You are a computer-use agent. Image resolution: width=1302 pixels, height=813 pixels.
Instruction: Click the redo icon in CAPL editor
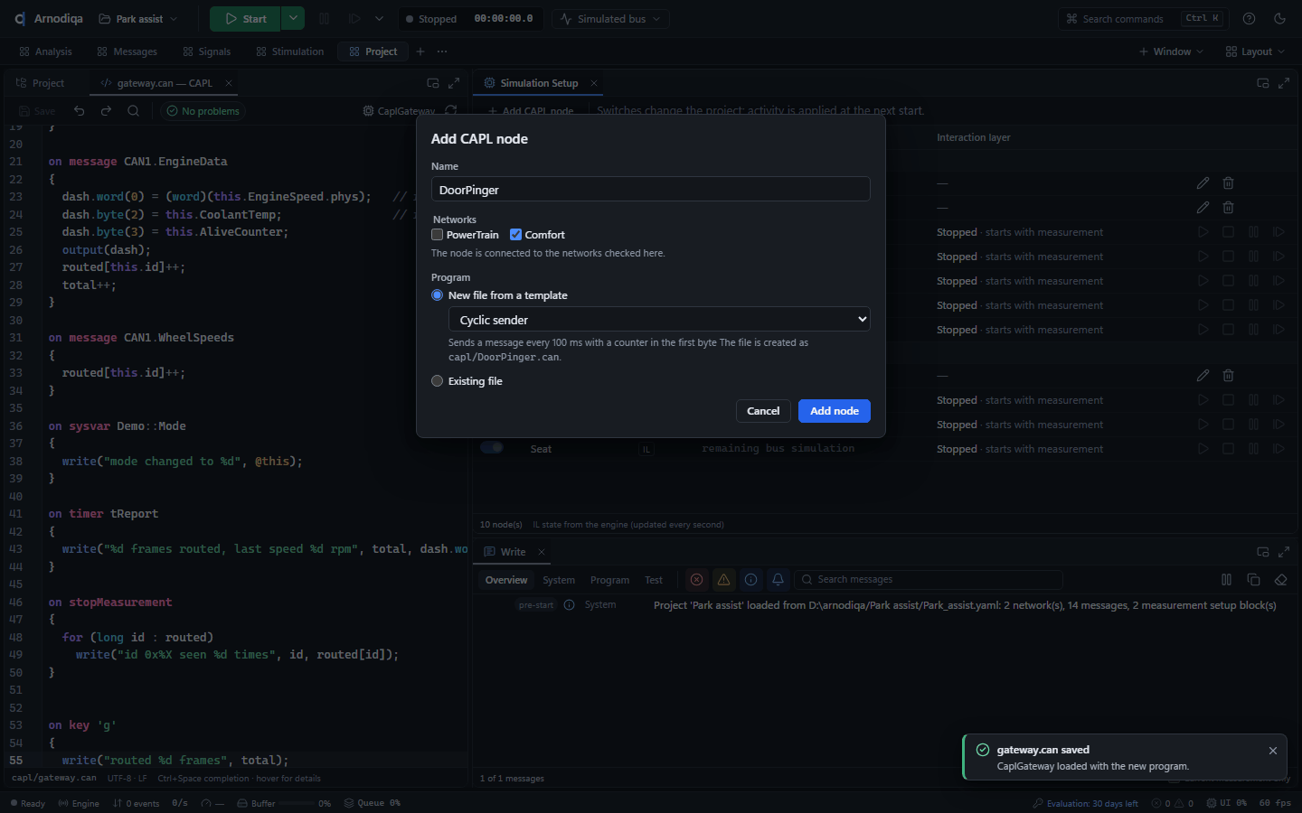coord(106,111)
